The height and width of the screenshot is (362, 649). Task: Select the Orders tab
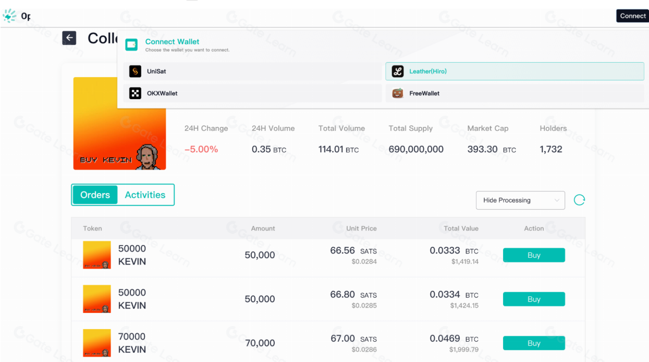coord(95,195)
